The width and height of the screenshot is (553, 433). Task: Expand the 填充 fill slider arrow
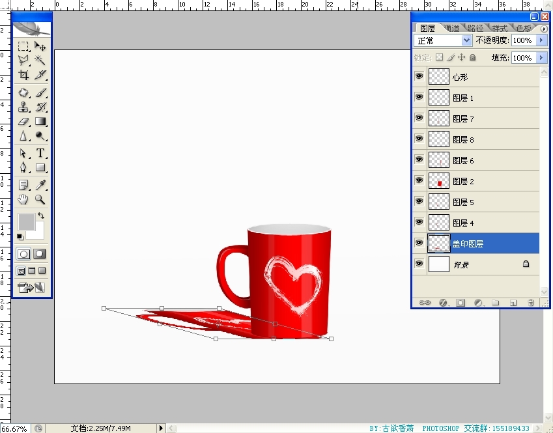[541, 57]
